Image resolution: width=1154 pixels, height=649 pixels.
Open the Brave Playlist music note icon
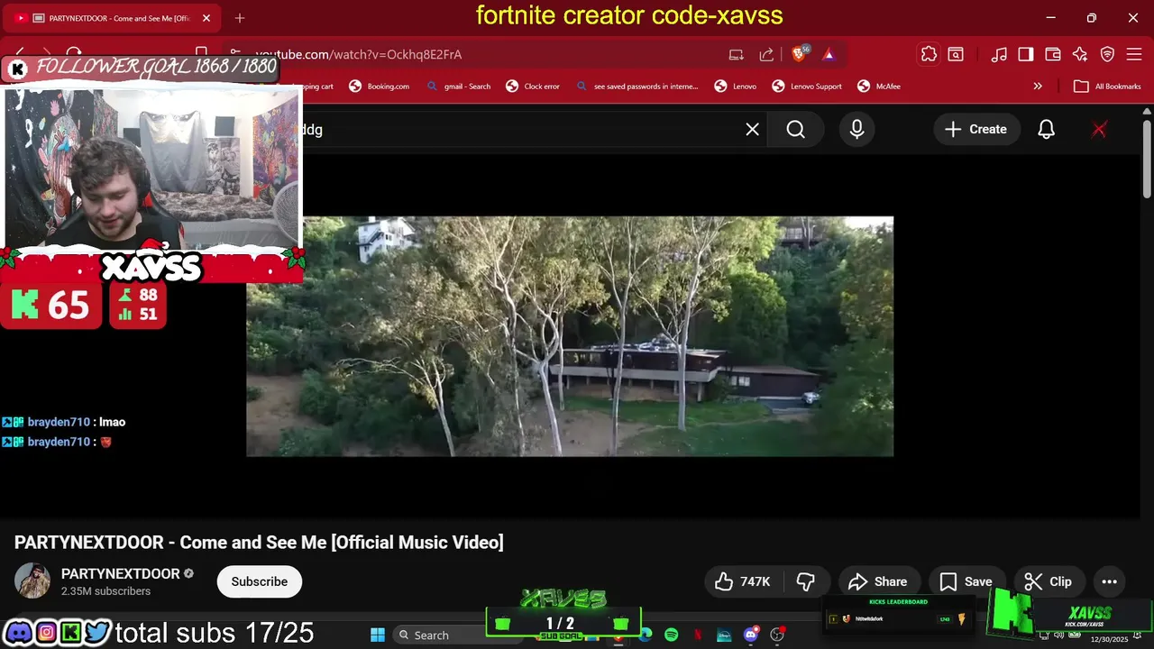(x=999, y=54)
